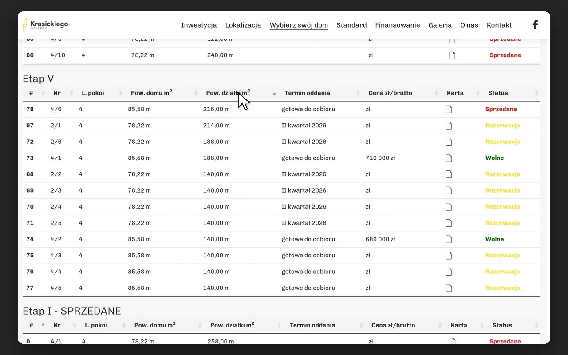Open card file icon for house 70
Viewport: 568px width, 355px height.
[449, 207]
